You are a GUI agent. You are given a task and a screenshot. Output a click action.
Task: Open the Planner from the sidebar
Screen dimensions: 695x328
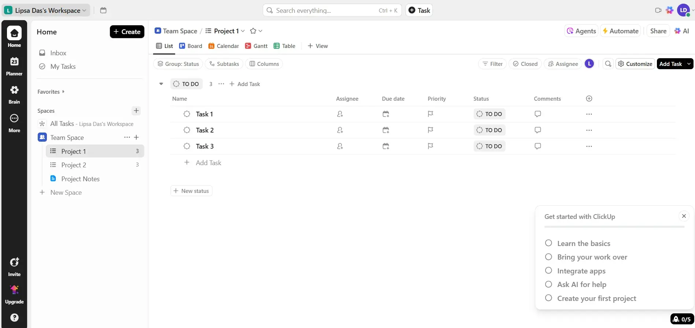point(14,66)
